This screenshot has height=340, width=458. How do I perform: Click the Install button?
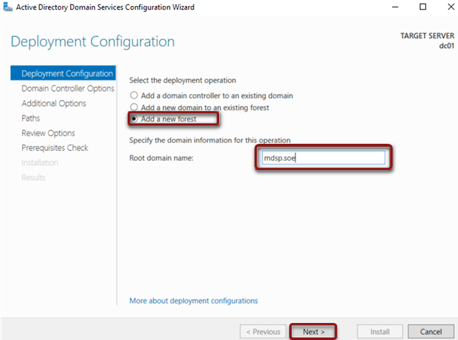379,332
